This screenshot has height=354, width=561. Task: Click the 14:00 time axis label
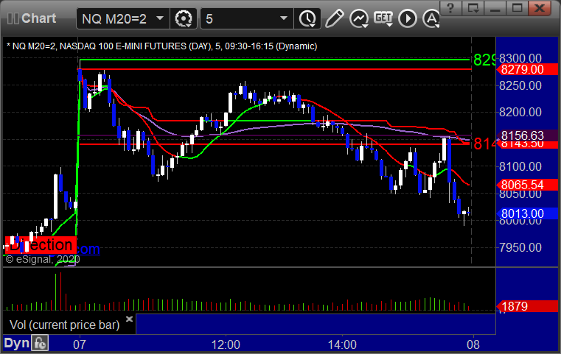342,344
